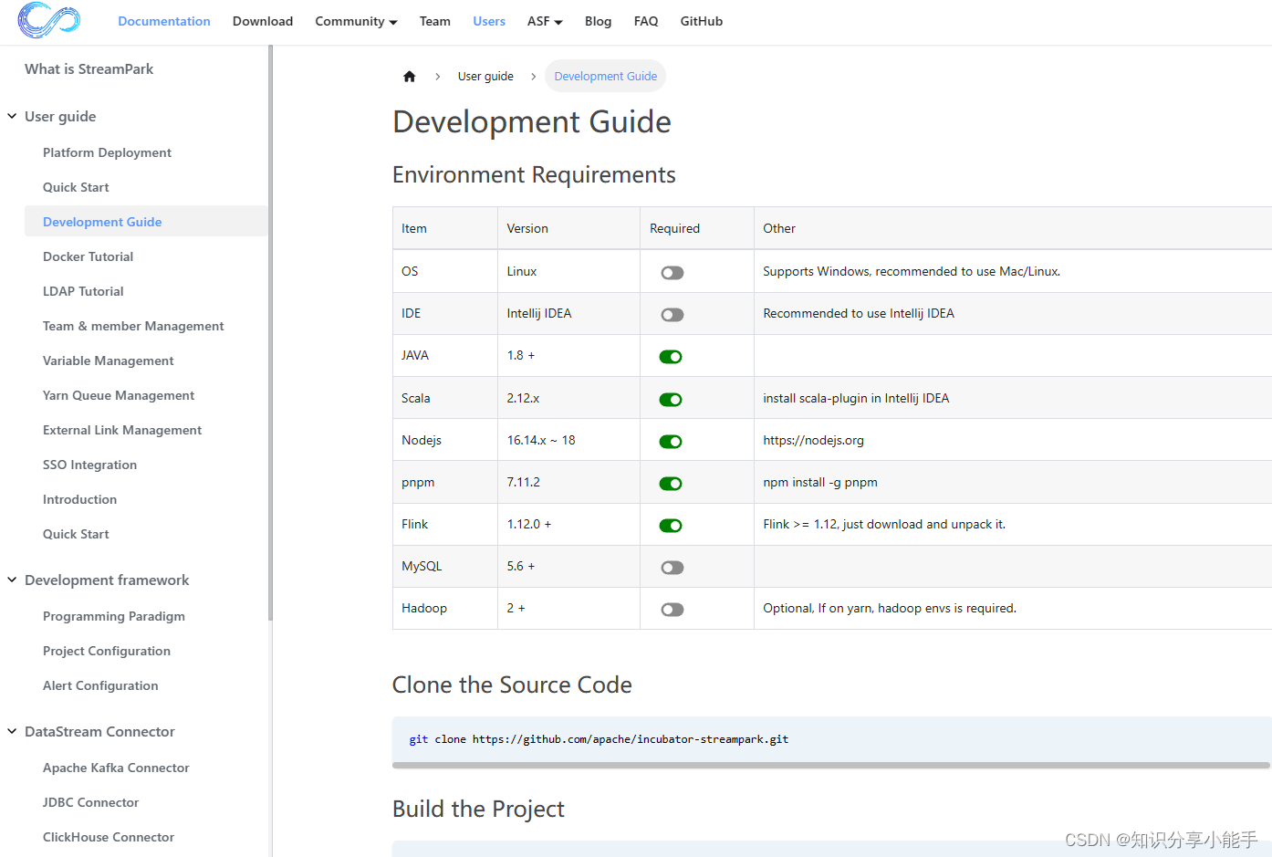Toggle the IDE required switch
Image resolution: width=1272 pixels, height=857 pixels.
click(672, 315)
